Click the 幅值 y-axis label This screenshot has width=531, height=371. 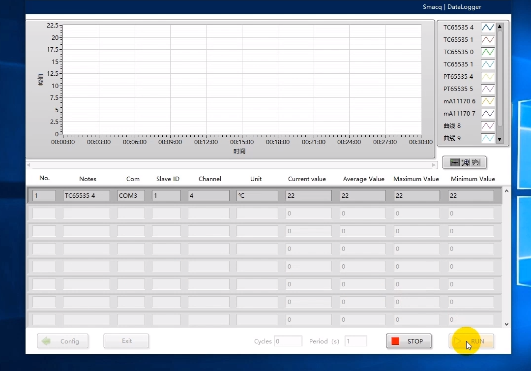[41, 80]
